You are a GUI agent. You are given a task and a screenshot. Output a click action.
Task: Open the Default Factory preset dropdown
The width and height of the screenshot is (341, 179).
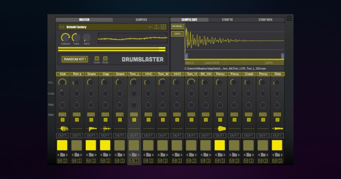point(150,27)
